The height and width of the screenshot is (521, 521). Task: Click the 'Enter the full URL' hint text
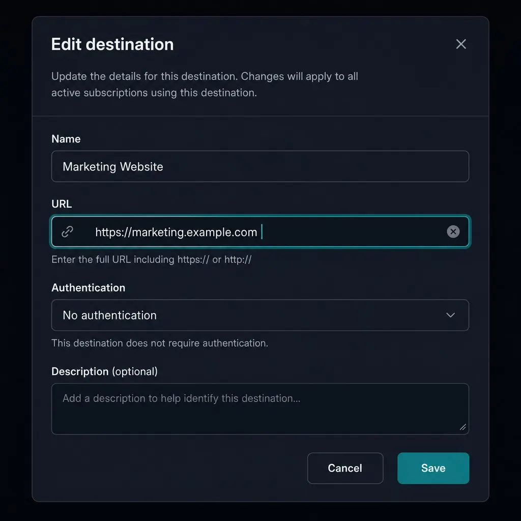point(152,259)
